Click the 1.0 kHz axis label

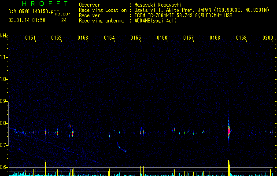[4, 79]
